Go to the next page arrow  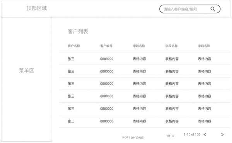(222, 134)
